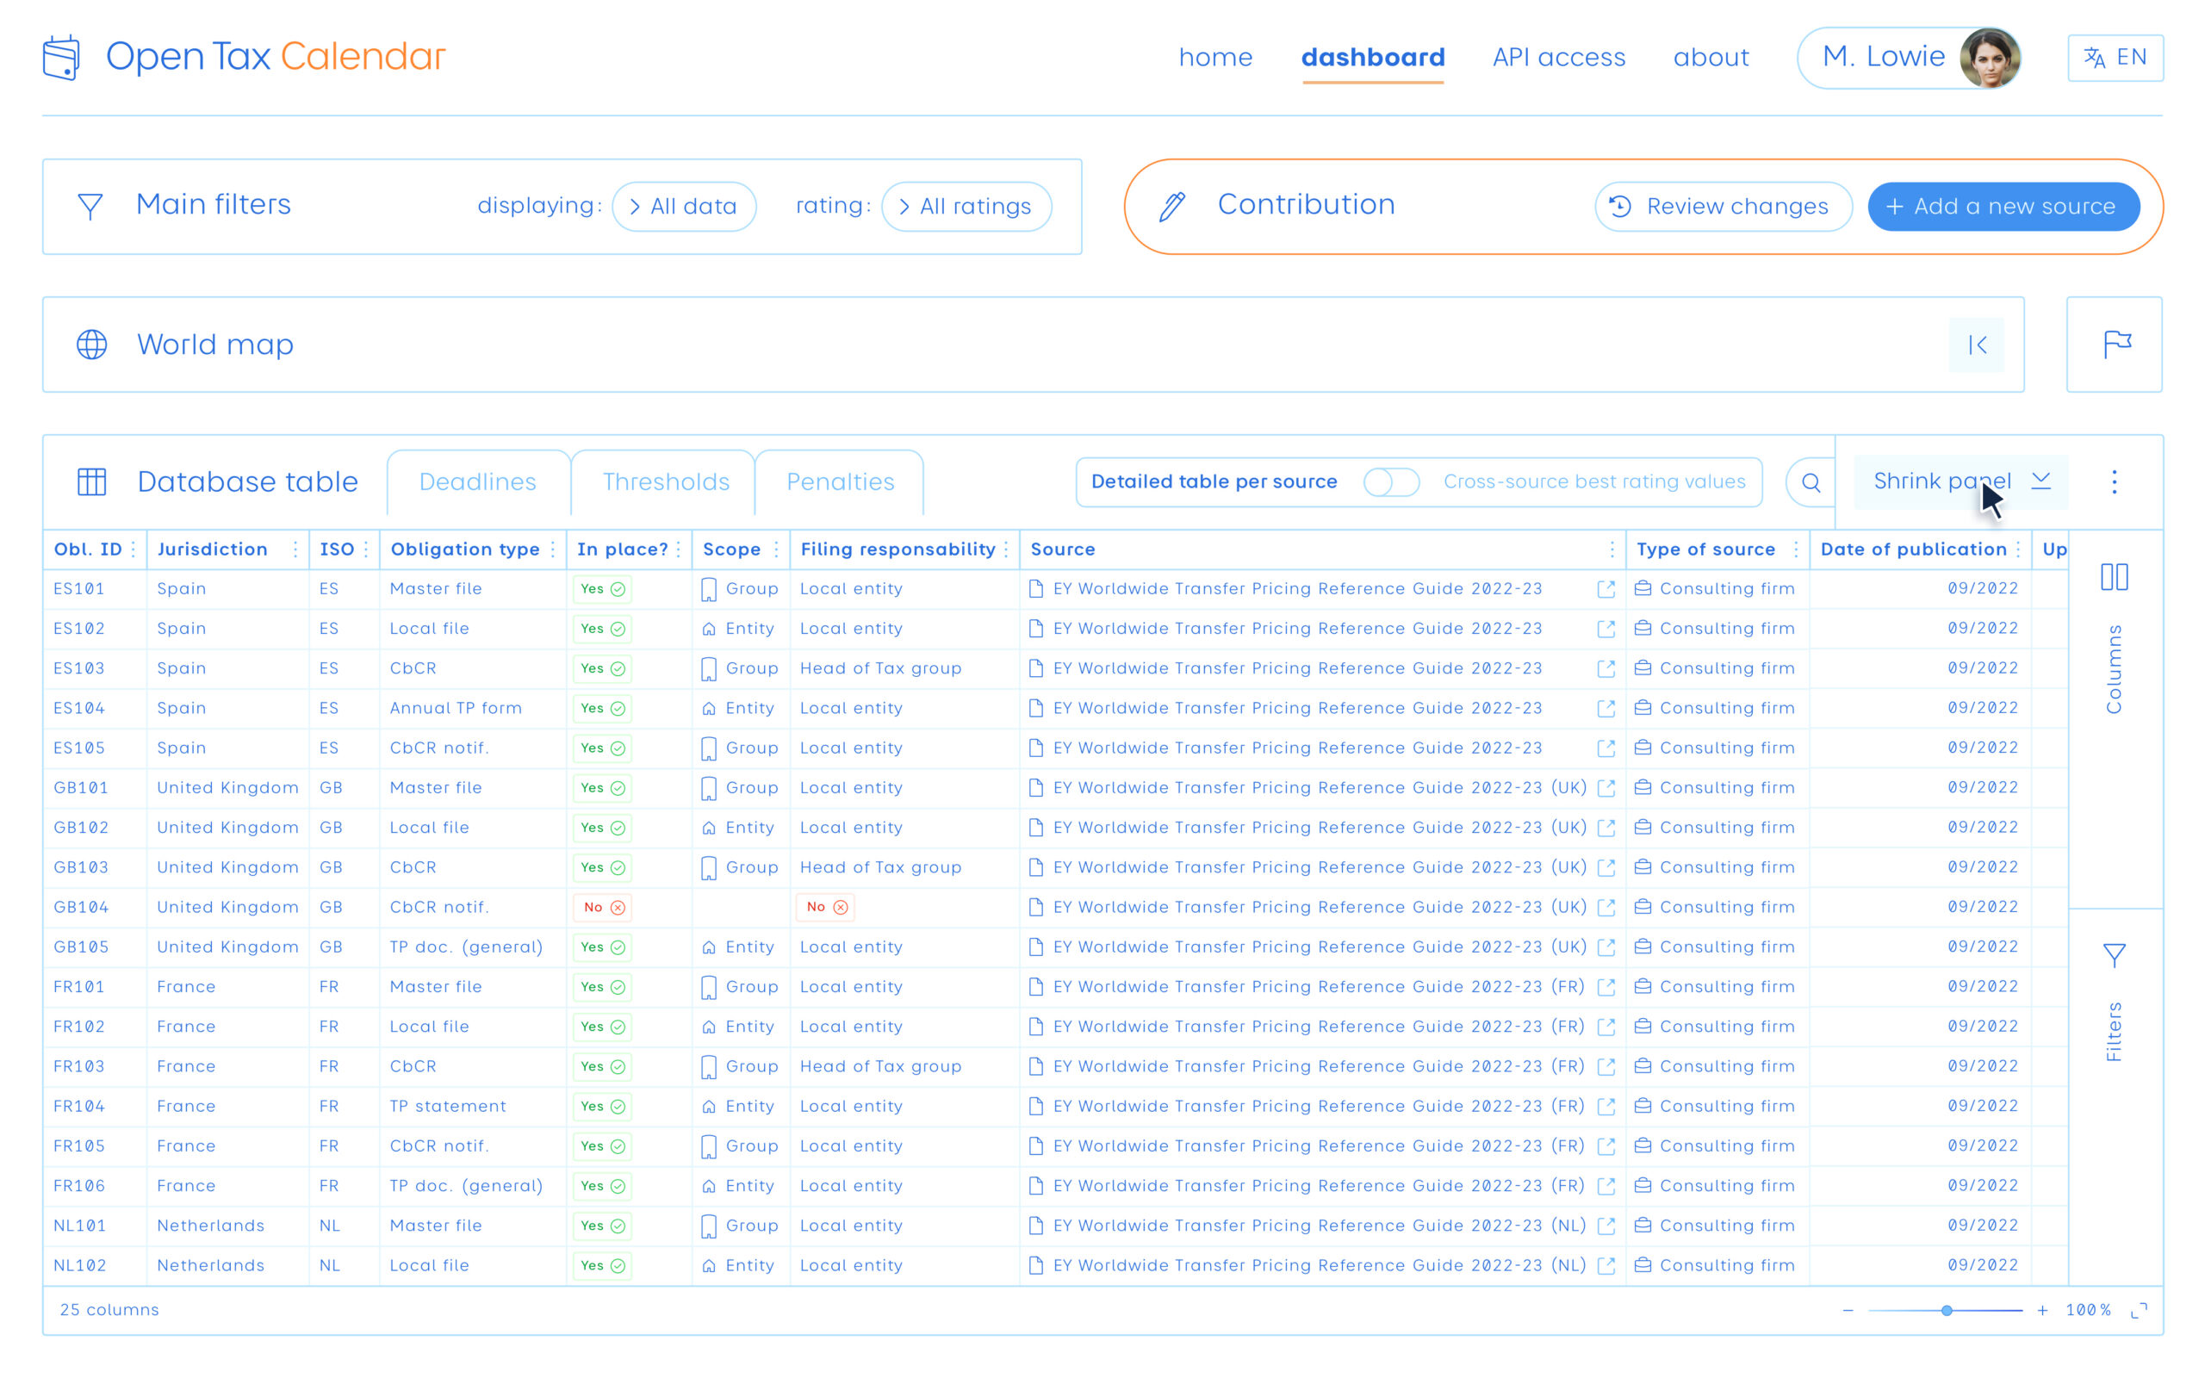Open external link for ES101 source
Viewport: 2205px width, 1378px height.
1606,588
